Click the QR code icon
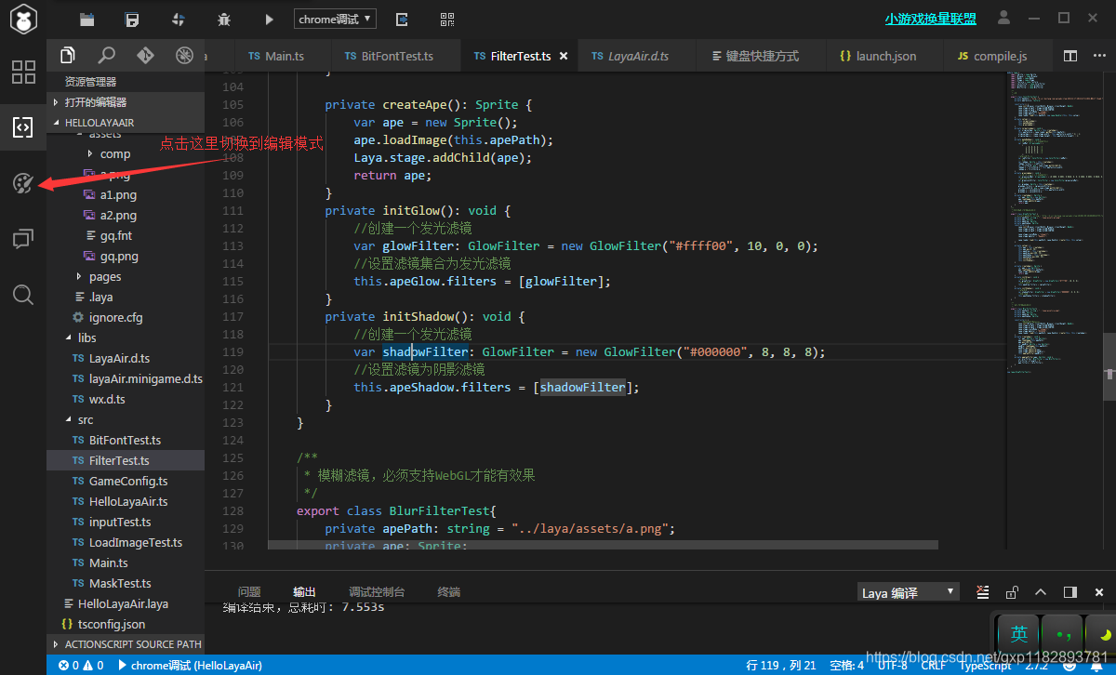The height and width of the screenshot is (675, 1116). click(447, 19)
